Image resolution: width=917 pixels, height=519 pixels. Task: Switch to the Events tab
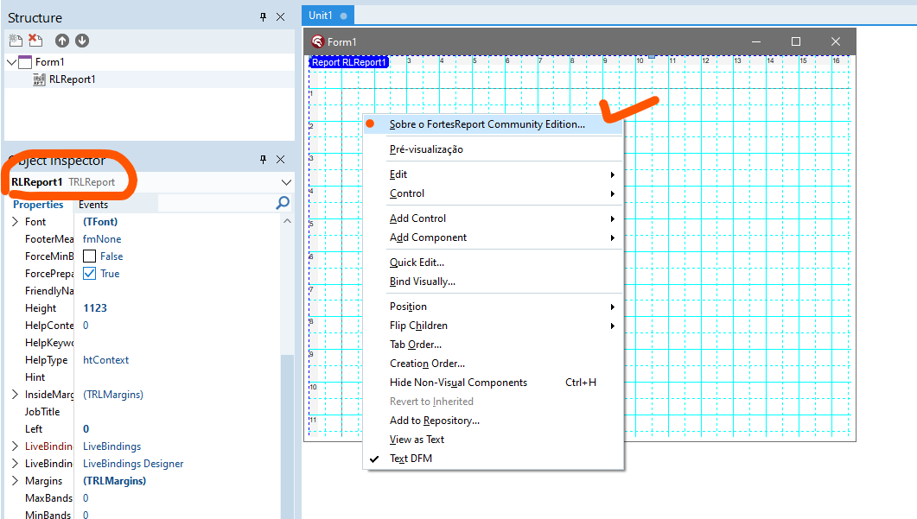[x=93, y=205]
